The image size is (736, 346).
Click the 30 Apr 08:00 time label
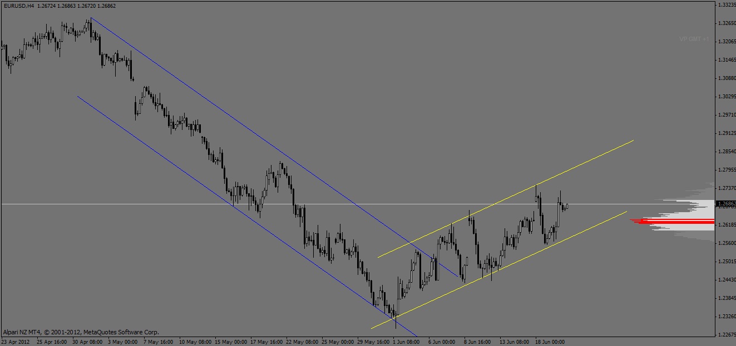88,342
